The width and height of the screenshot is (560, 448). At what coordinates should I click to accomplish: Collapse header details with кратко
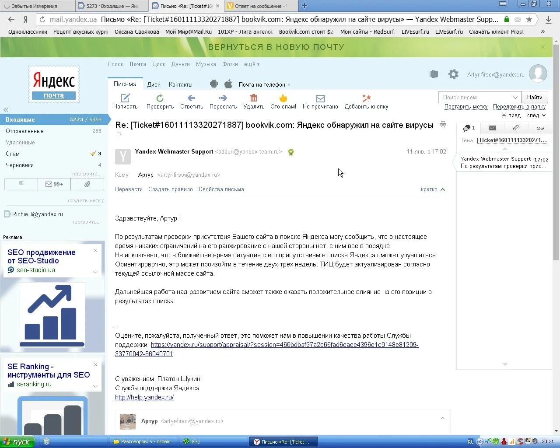point(433,189)
